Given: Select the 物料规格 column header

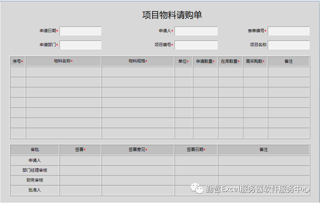Looking at the screenshot, I should click(138, 61).
